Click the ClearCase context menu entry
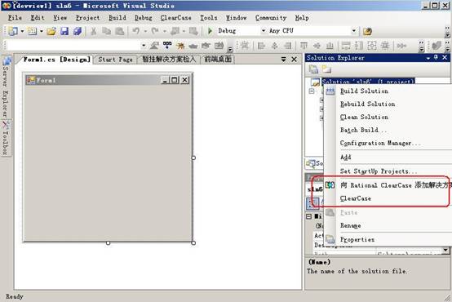 pyautogui.click(x=356, y=198)
